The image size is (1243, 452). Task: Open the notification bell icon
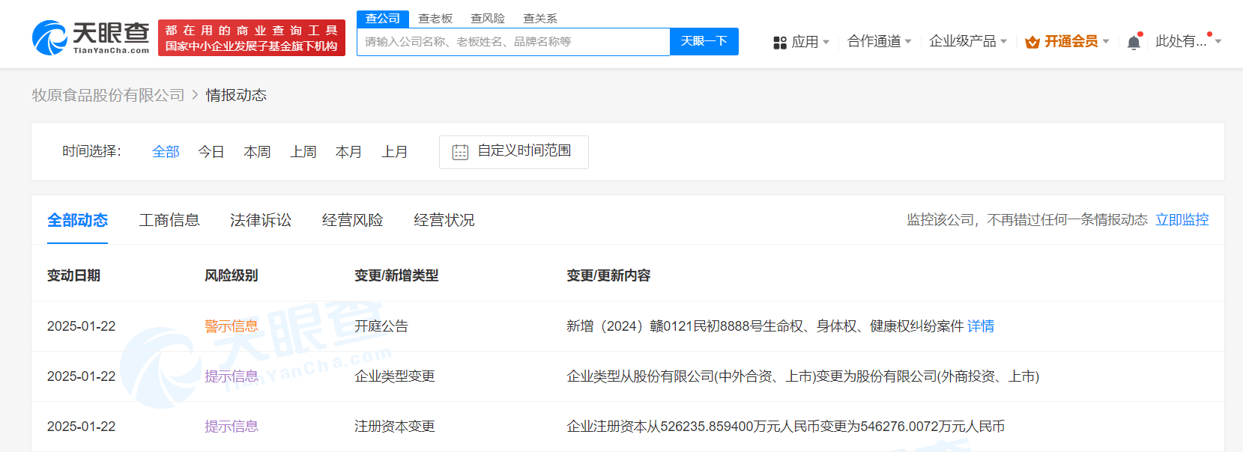click(1134, 42)
